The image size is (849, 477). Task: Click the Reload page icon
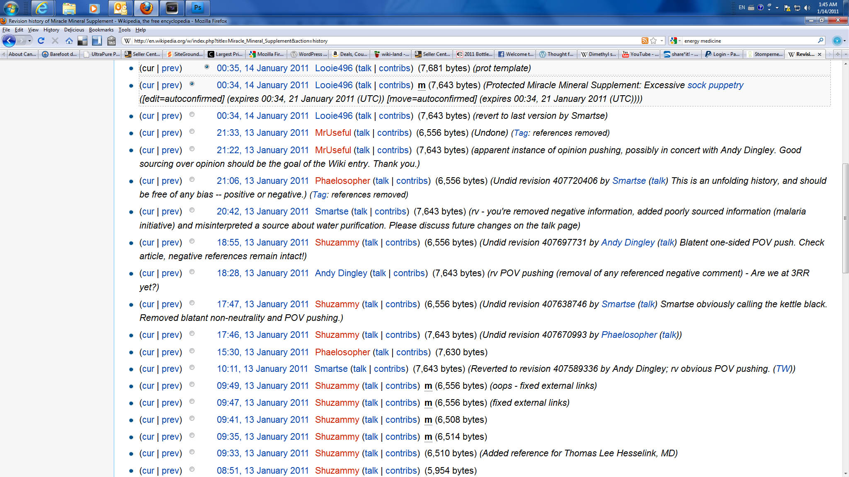[41, 41]
